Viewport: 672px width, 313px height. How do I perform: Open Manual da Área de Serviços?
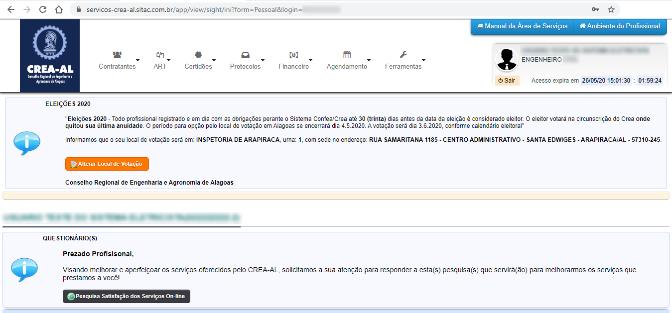pos(522,26)
